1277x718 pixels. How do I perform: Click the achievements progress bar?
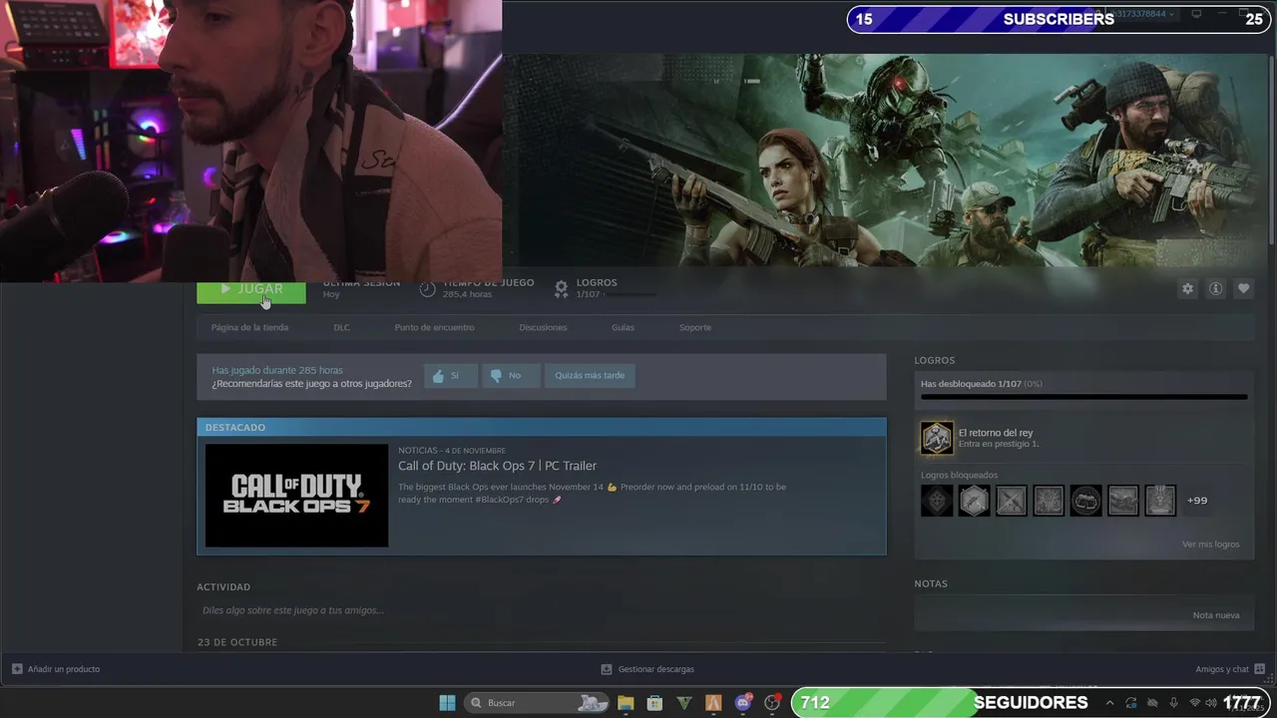(x=1083, y=397)
